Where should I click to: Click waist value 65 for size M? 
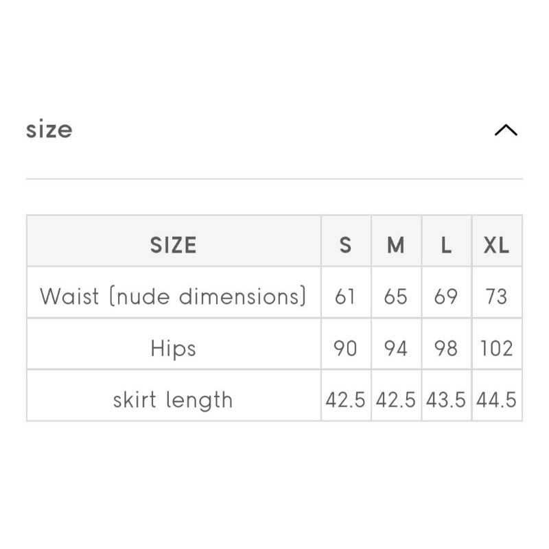coord(396,296)
